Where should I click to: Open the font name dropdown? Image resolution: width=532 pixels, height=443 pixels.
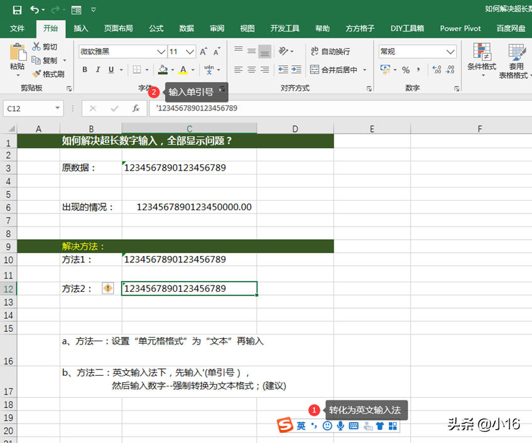tap(161, 52)
